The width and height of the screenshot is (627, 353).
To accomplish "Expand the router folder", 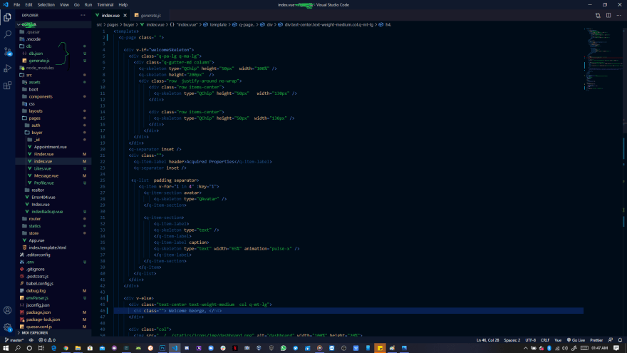I will 53,219.
